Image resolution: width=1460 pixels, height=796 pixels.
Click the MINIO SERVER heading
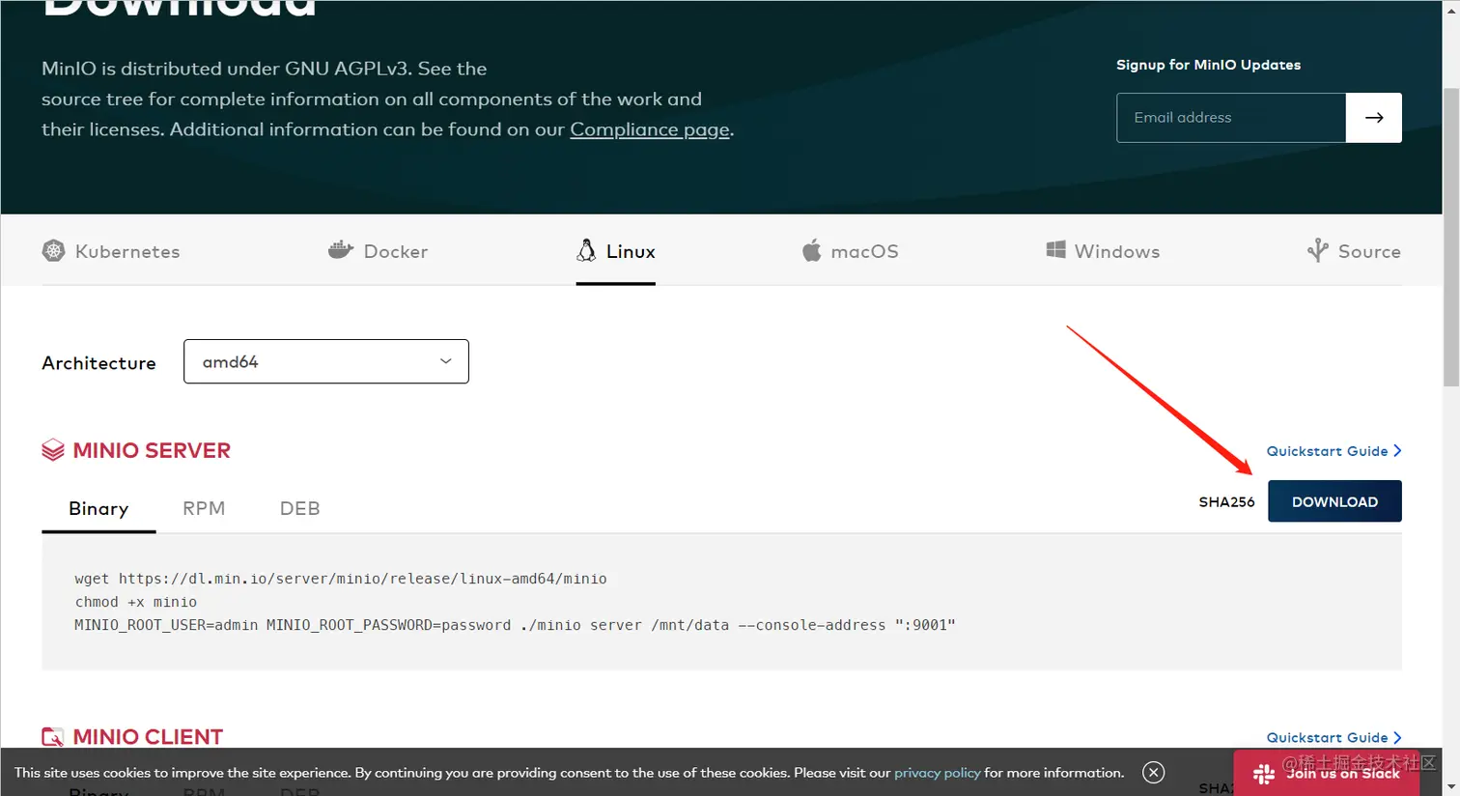pyautogui.click(x=152, y=450)
